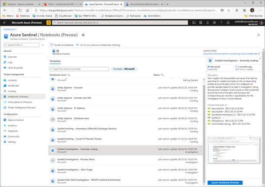Image resolution: width=265 pixels, height=187 pixels.
Task: Select Entity Explorer - Windows Host notebook icon
Action: pyautogui.click(x=53, y=119)
